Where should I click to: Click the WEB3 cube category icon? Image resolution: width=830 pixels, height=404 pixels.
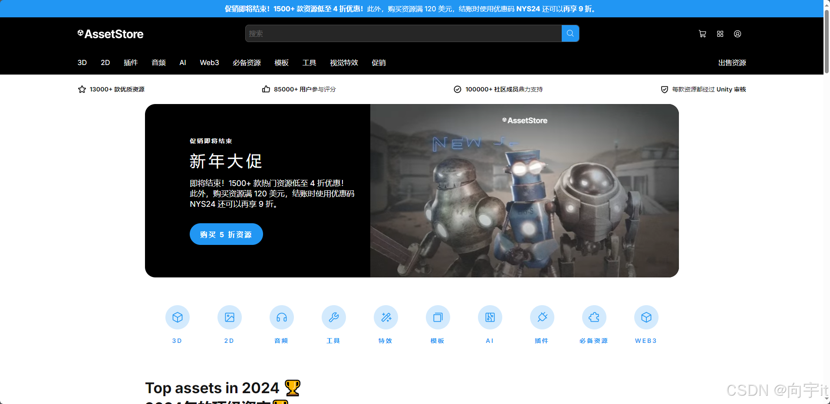pos(646,317)
